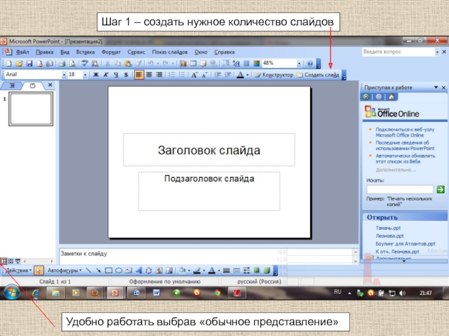Click the Home icon in the task pane
Image resolution: width=449 pixels, height=336 pixels.
(x=391, y=97)
